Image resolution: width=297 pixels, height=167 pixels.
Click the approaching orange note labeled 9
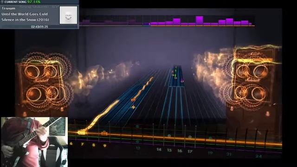click(133, 107)
